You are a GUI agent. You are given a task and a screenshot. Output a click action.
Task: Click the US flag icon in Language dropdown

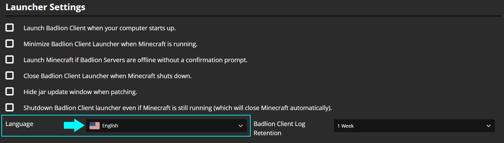[95, 126]
